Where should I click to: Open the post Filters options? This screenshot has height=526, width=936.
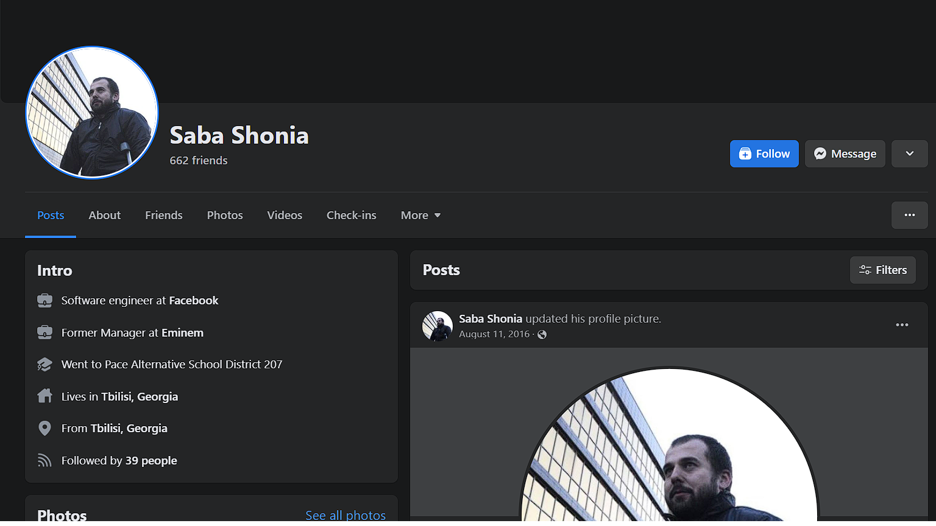(882, 270)
